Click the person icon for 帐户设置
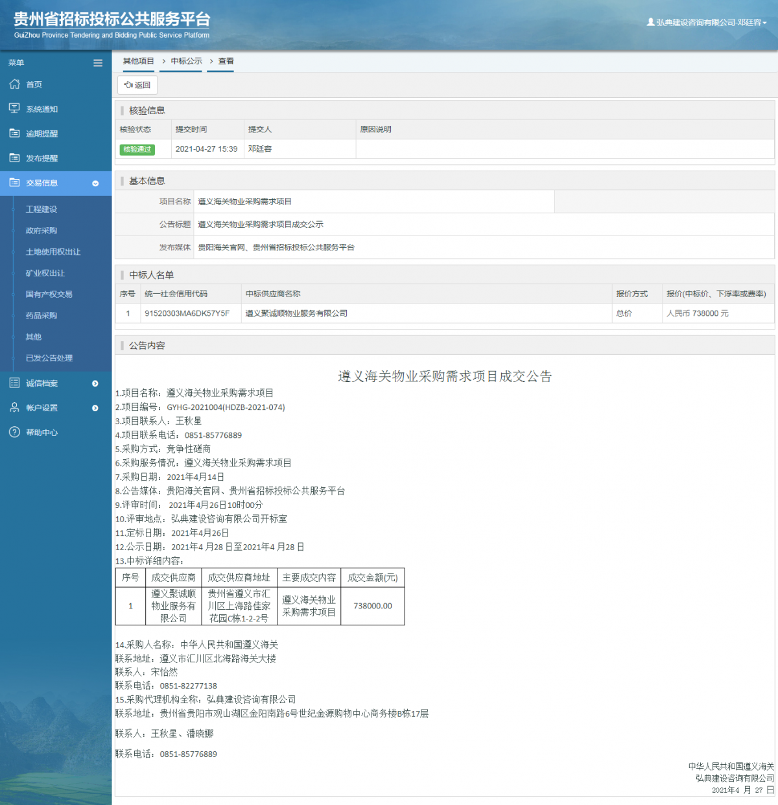Image resolution: width=778 pixels, height=805 pixels. click(x=14, y=407)
